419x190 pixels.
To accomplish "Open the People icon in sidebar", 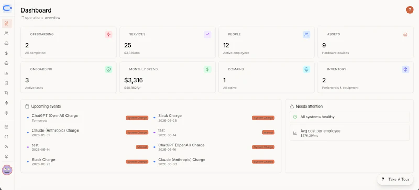I will point(7,33).
